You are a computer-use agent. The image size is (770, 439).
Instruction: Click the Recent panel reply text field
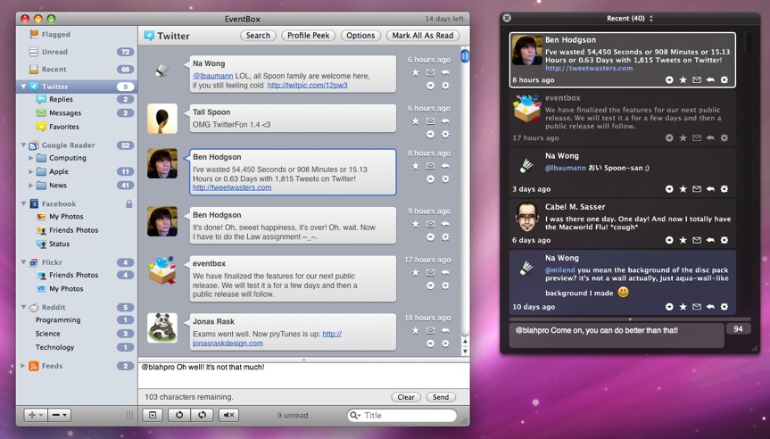617,335
